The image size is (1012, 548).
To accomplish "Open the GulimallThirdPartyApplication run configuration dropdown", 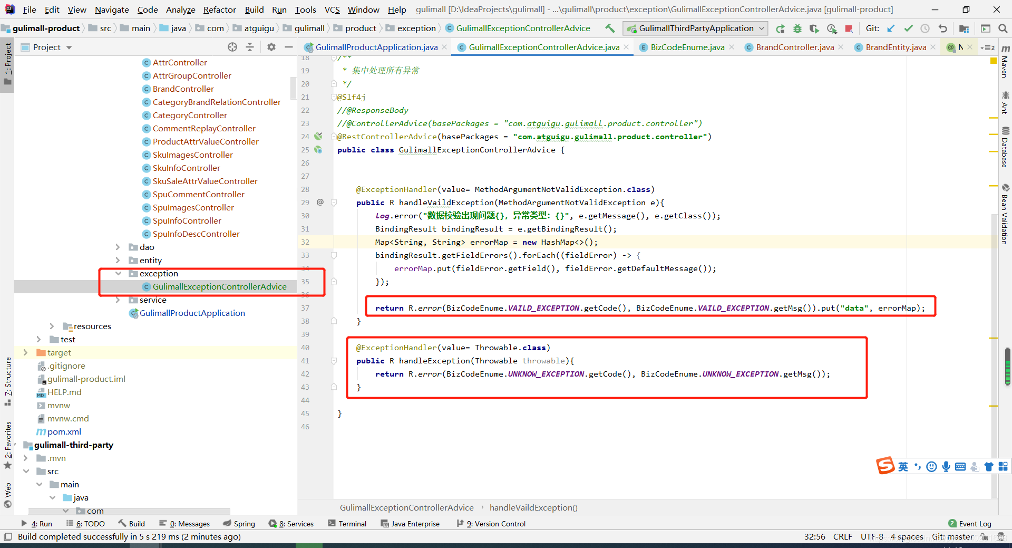I will 695,28.
